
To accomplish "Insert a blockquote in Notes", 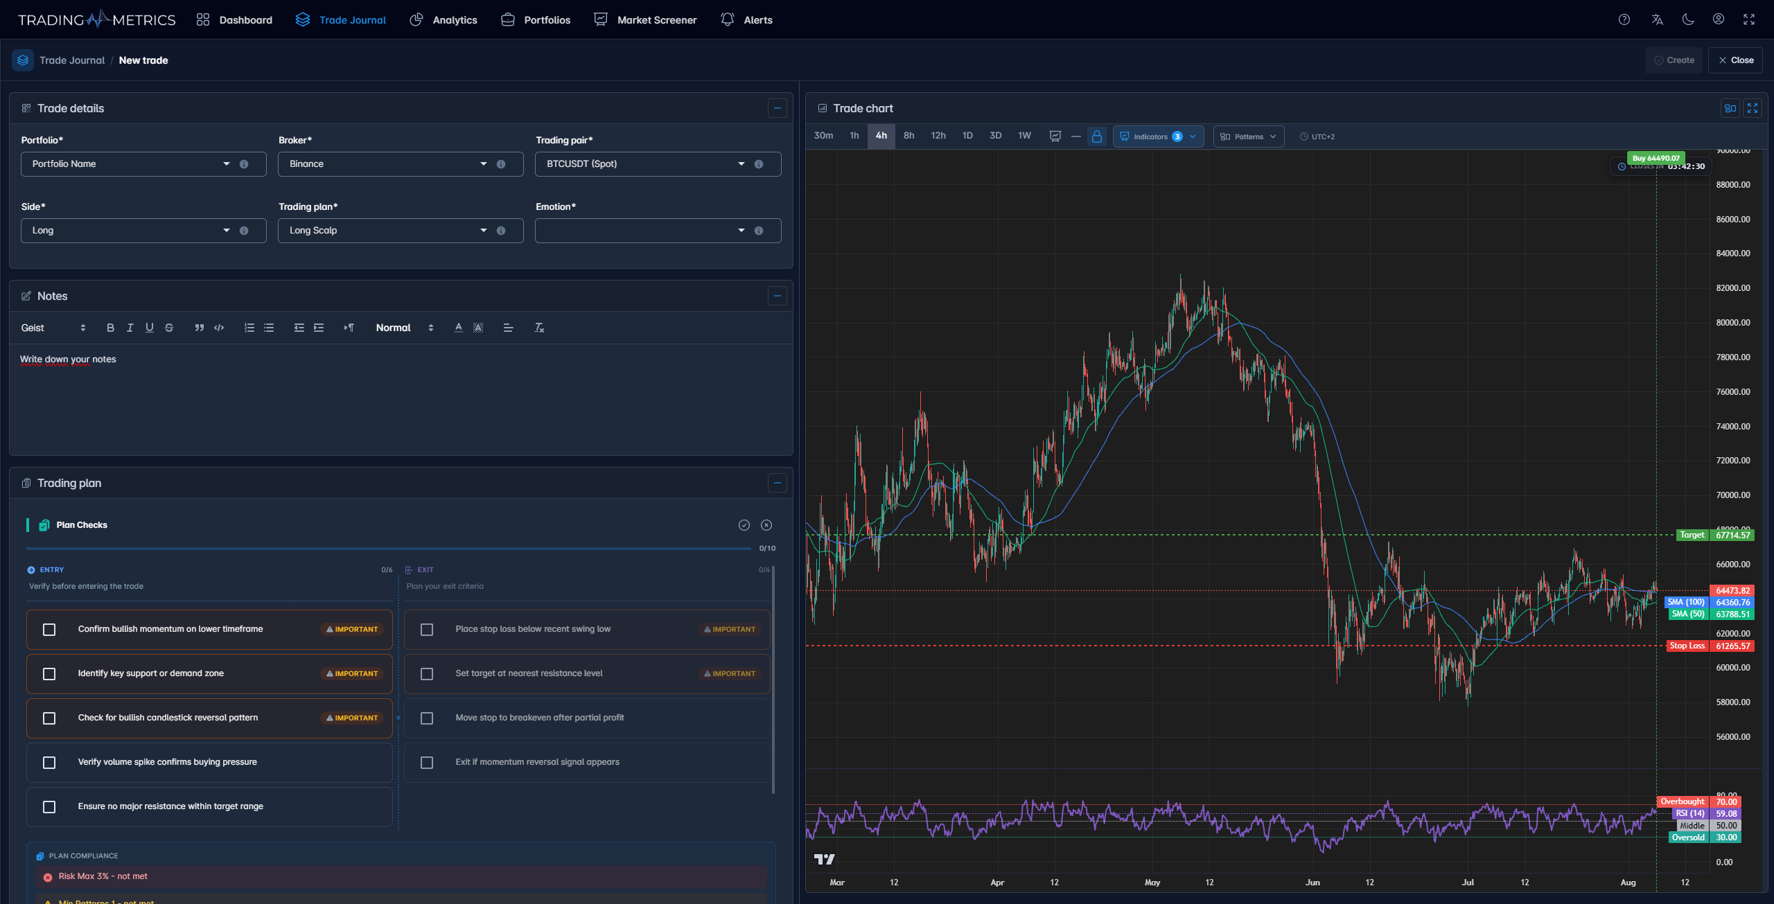I will (200, 328).
